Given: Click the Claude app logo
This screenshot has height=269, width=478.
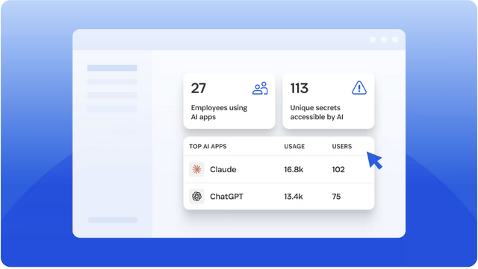Looking at the screenshot, I should [x=196, y=169].
